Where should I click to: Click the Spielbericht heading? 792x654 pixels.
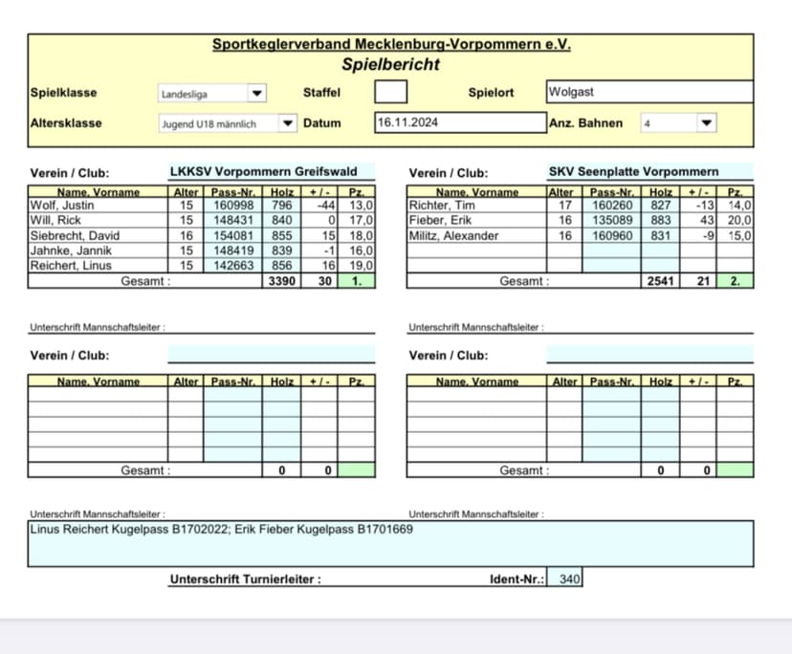point(390,65)
